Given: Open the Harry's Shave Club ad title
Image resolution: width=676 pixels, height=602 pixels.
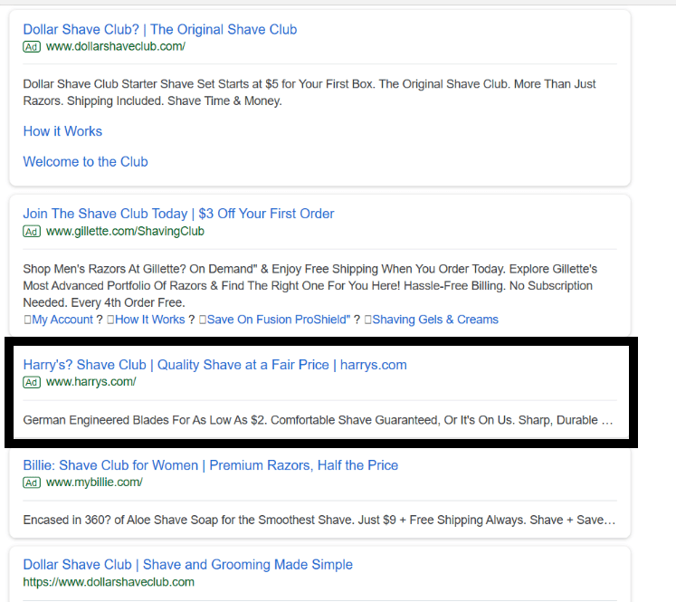Looking at the screenshot, I should 214,365.
